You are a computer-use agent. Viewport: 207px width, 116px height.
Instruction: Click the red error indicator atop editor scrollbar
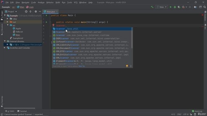202,15
